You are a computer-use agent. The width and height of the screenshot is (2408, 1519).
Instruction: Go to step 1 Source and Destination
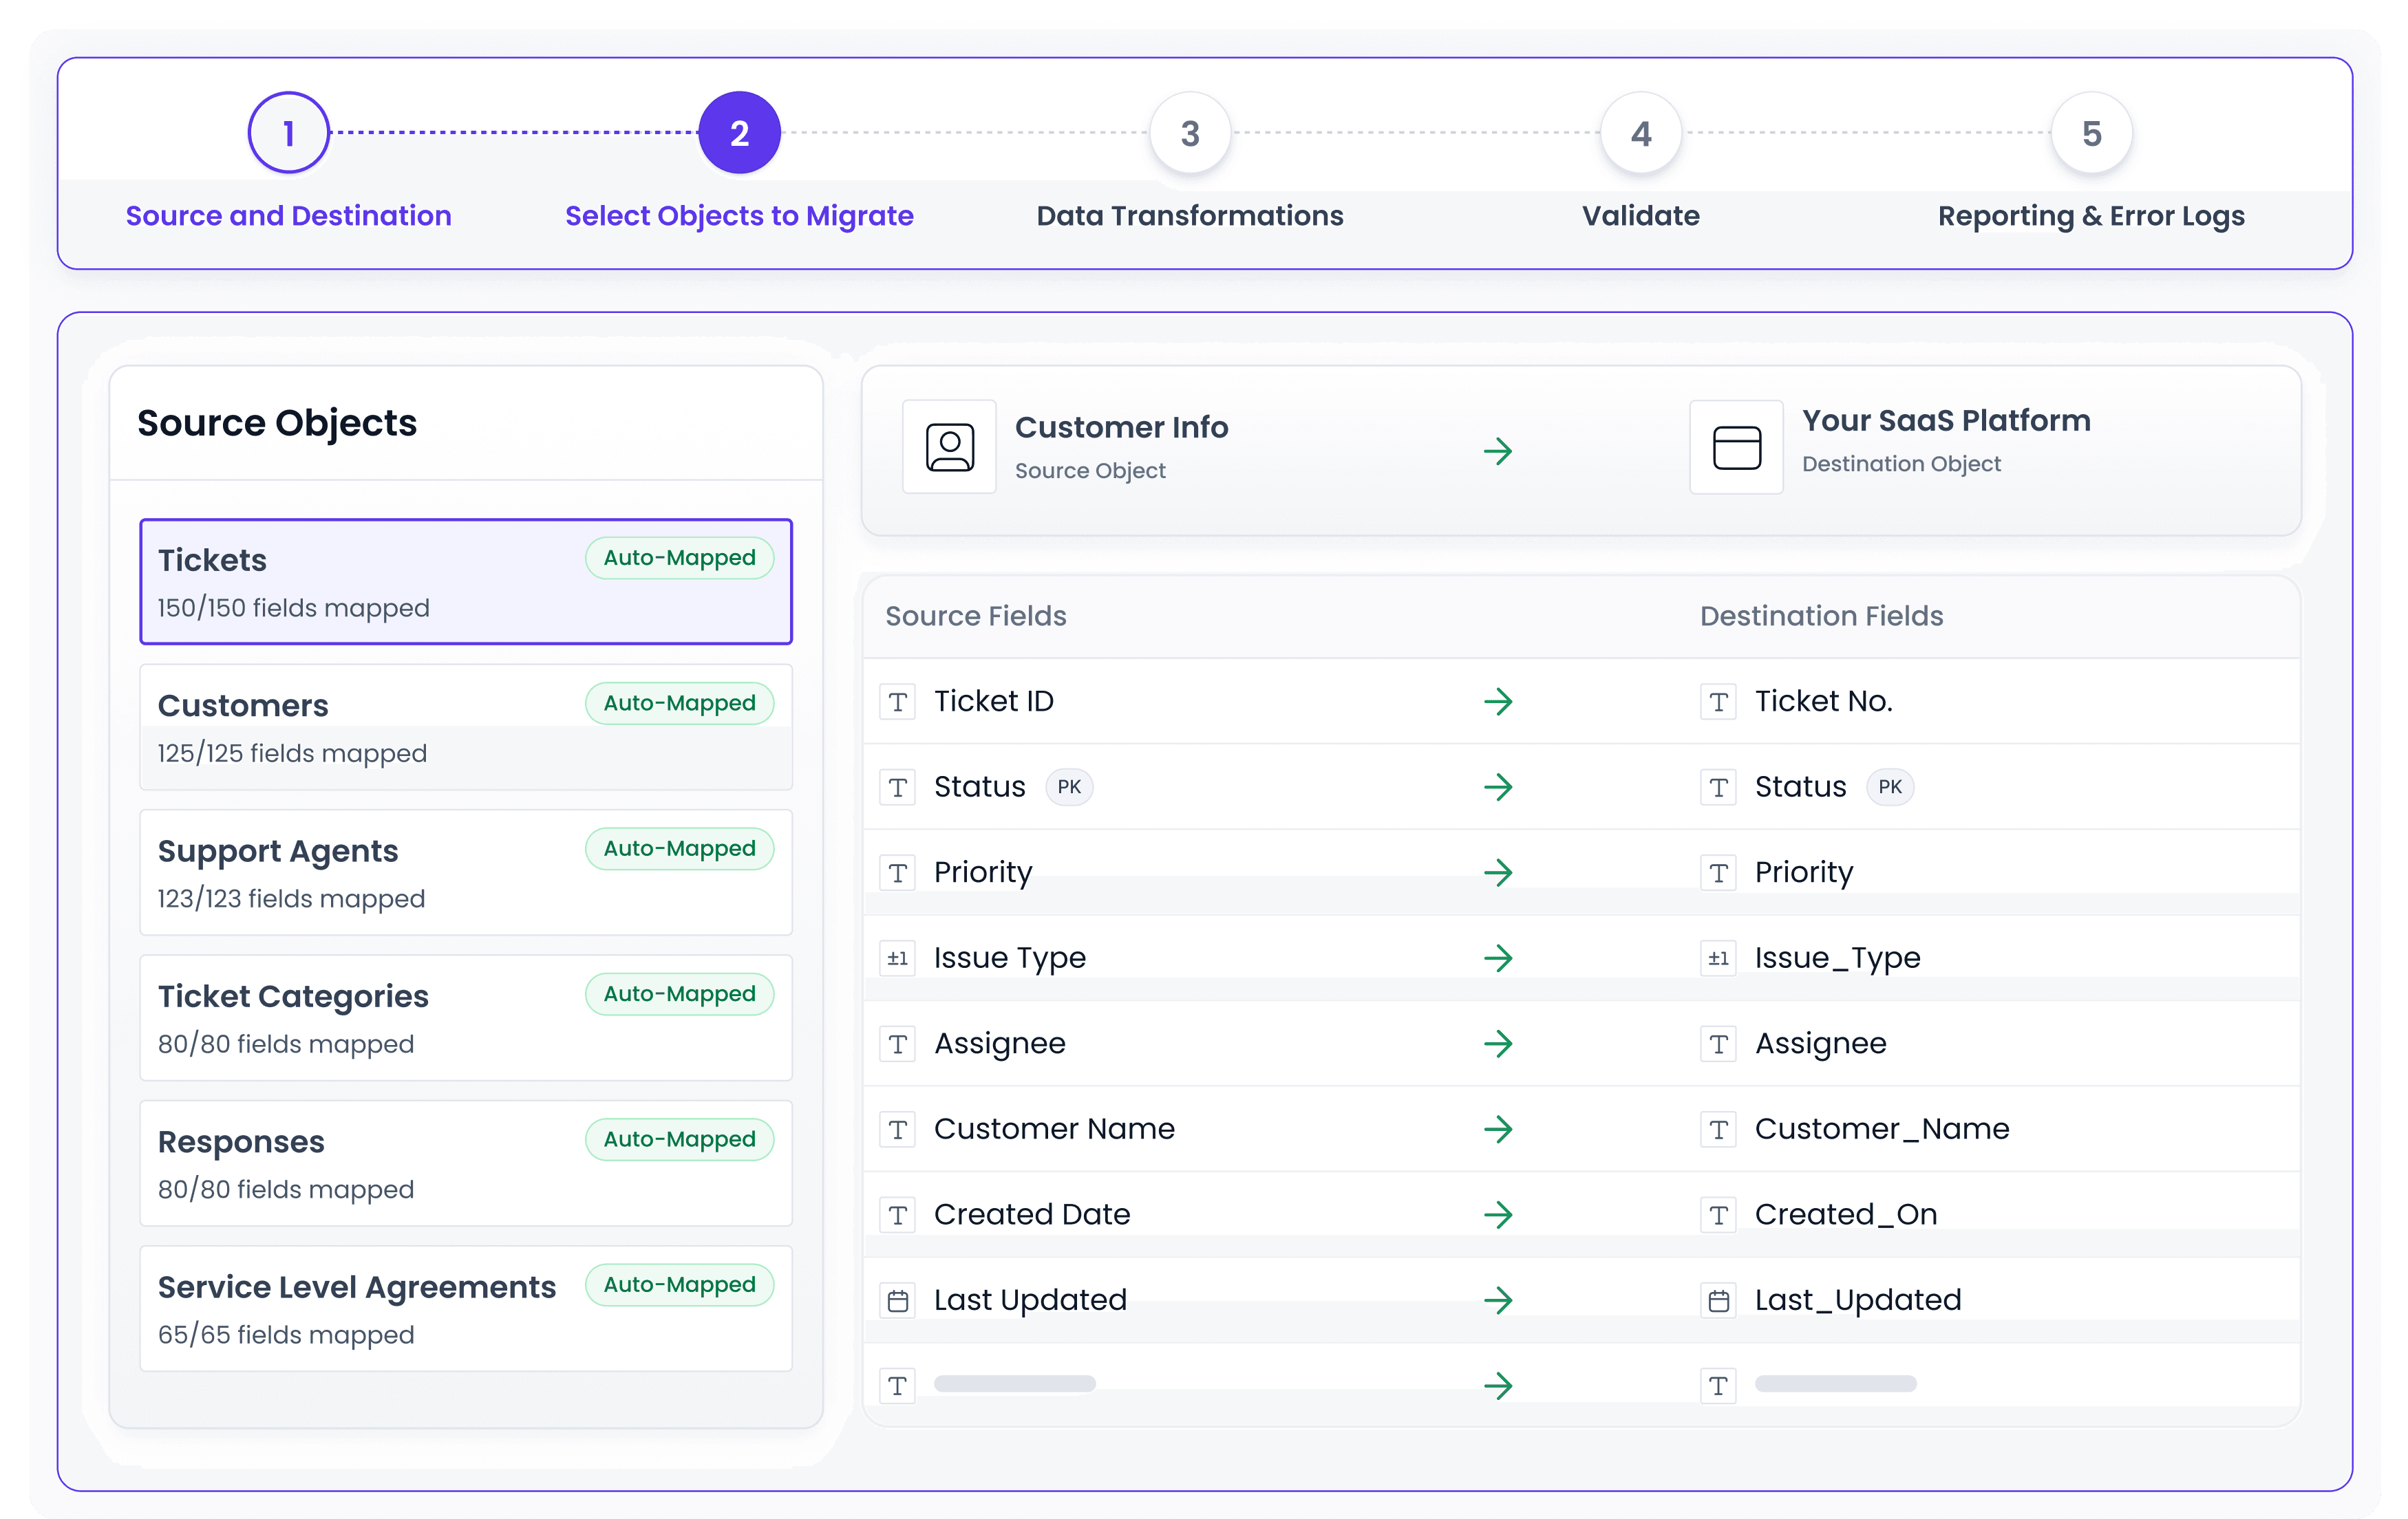click(x=289, y=133)
